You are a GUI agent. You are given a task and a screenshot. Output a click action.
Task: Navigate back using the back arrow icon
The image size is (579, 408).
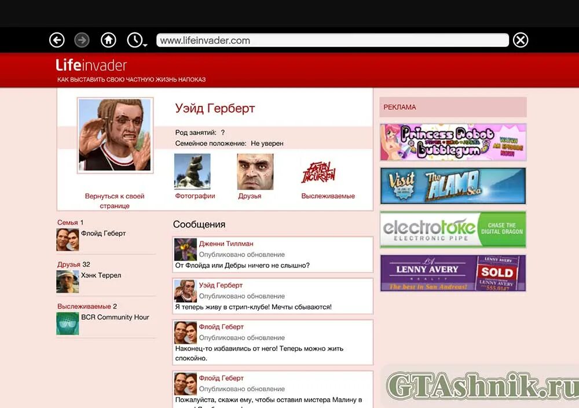click(x=56, y=40)
